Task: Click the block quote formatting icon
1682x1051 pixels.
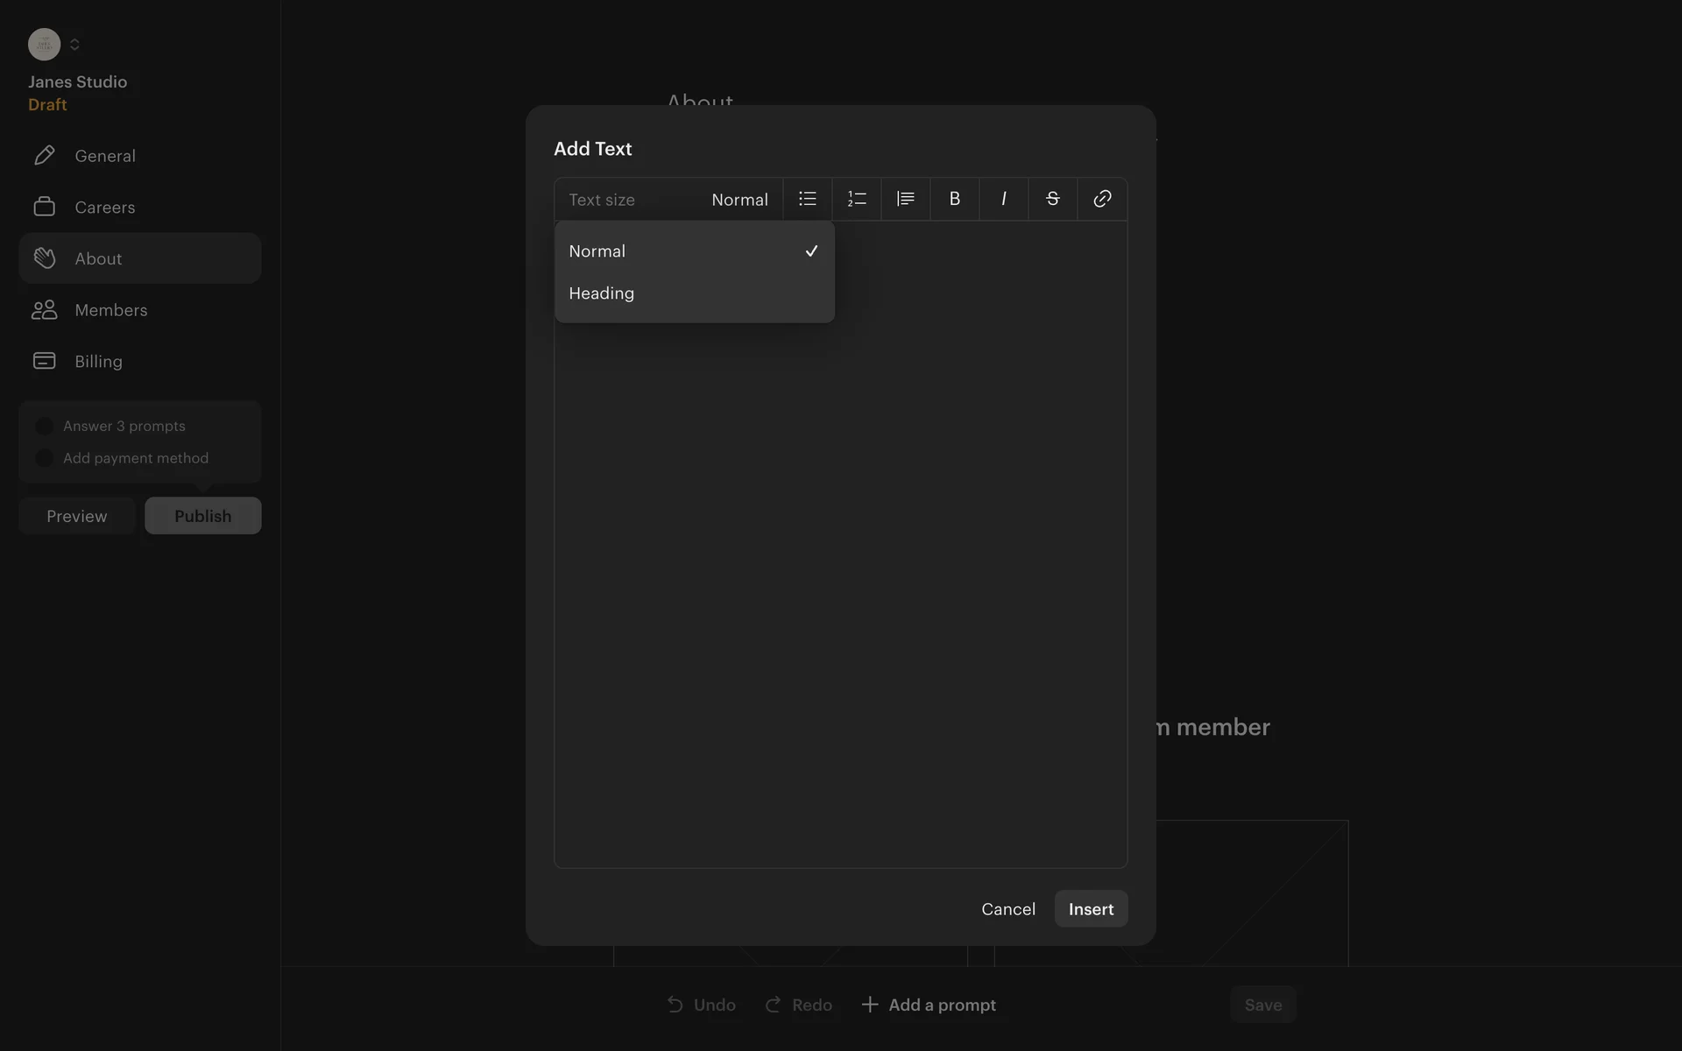Action: pos(905,199)
